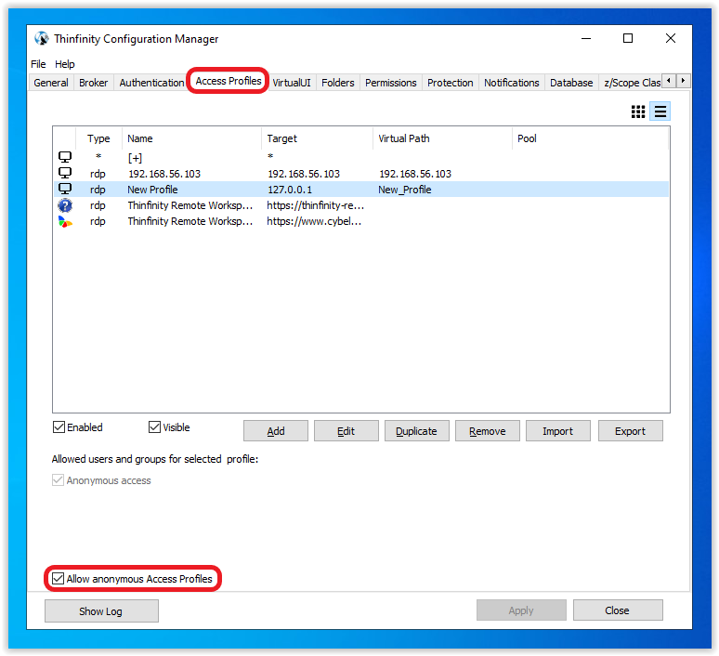The width and height of the screenshot is (719, 656).
Task: Sort by the Virtual Path column header
Action: pyautogui.click(x=442, y=138)
